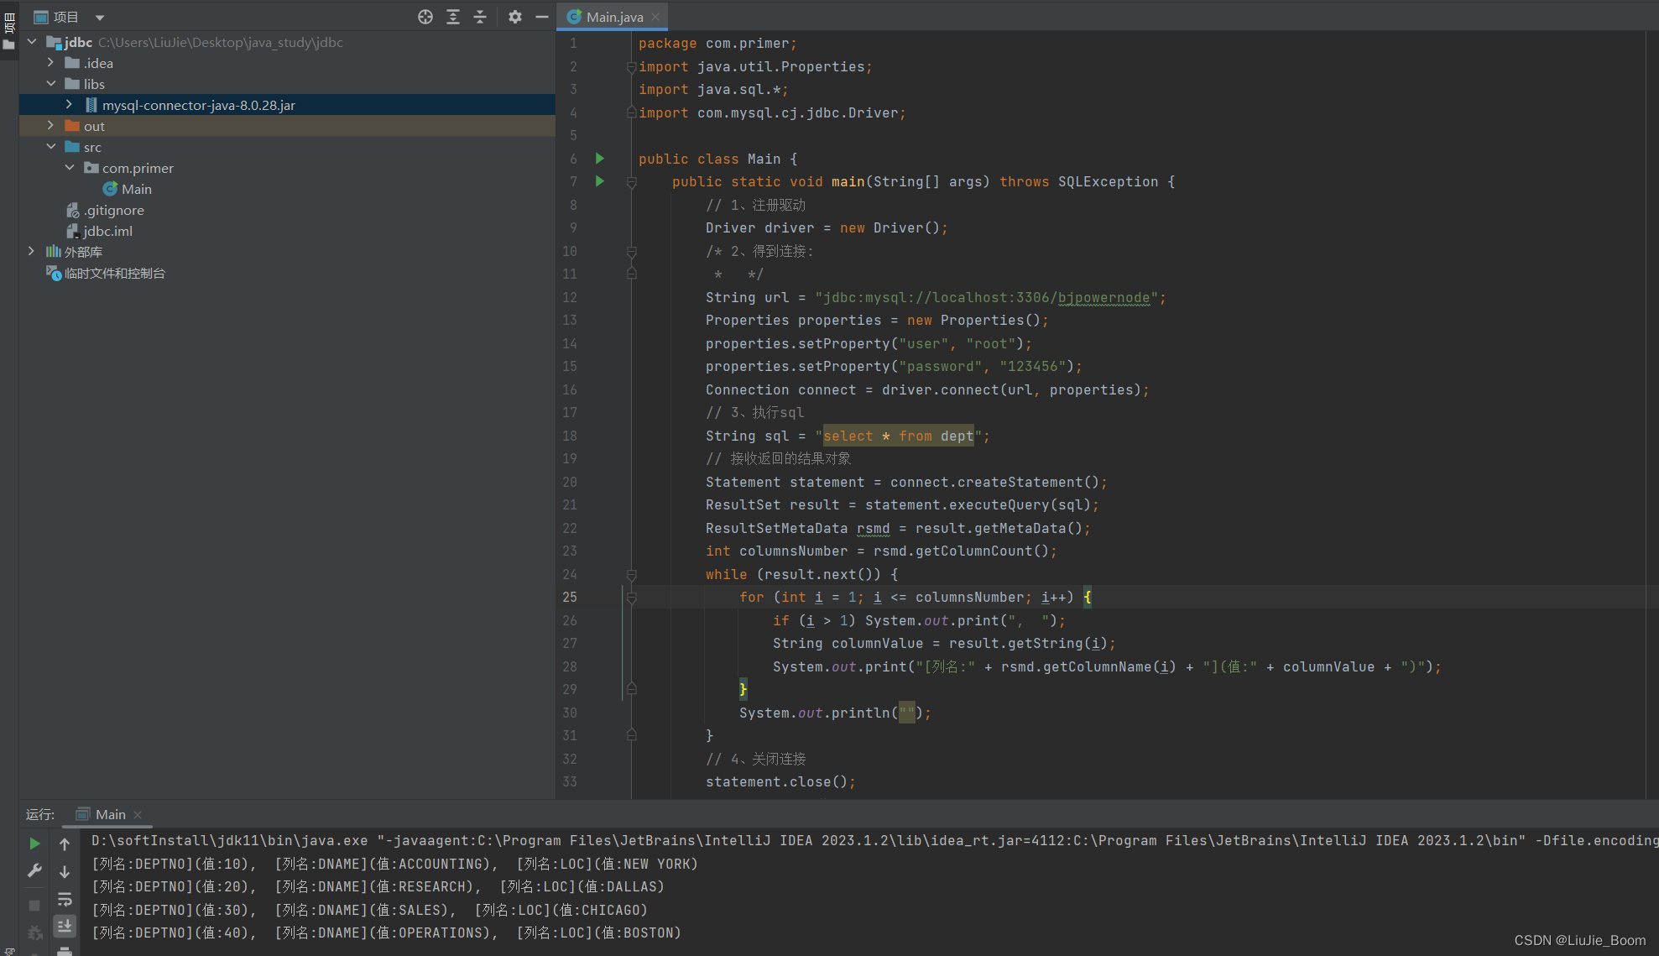
Task: Select the out folder row
Action: point(287,126)
